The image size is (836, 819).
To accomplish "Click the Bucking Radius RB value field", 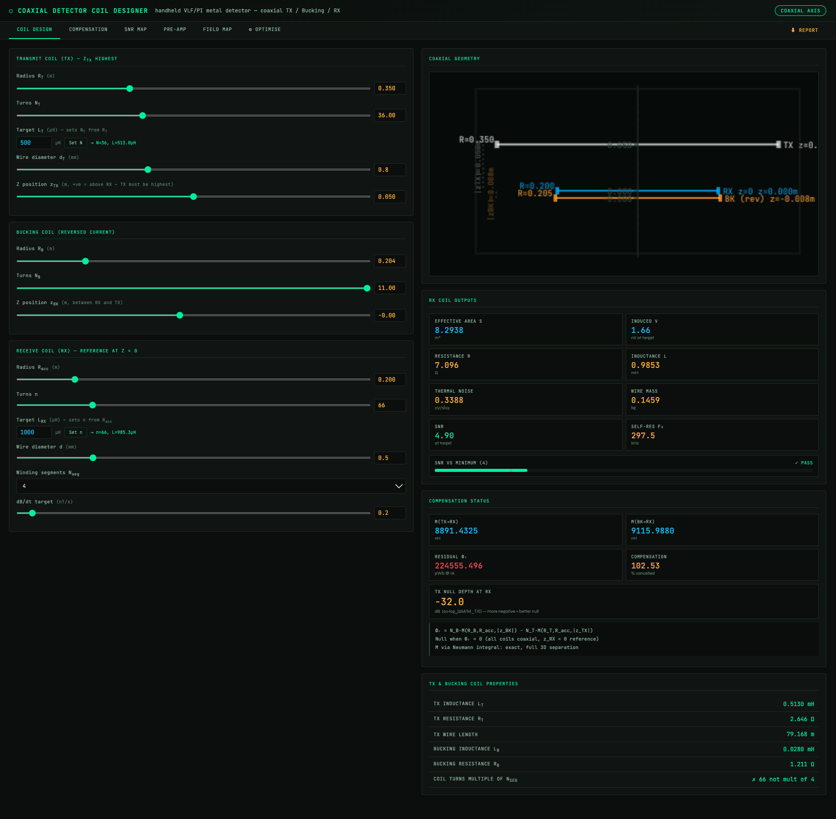I will pos(390,261).
